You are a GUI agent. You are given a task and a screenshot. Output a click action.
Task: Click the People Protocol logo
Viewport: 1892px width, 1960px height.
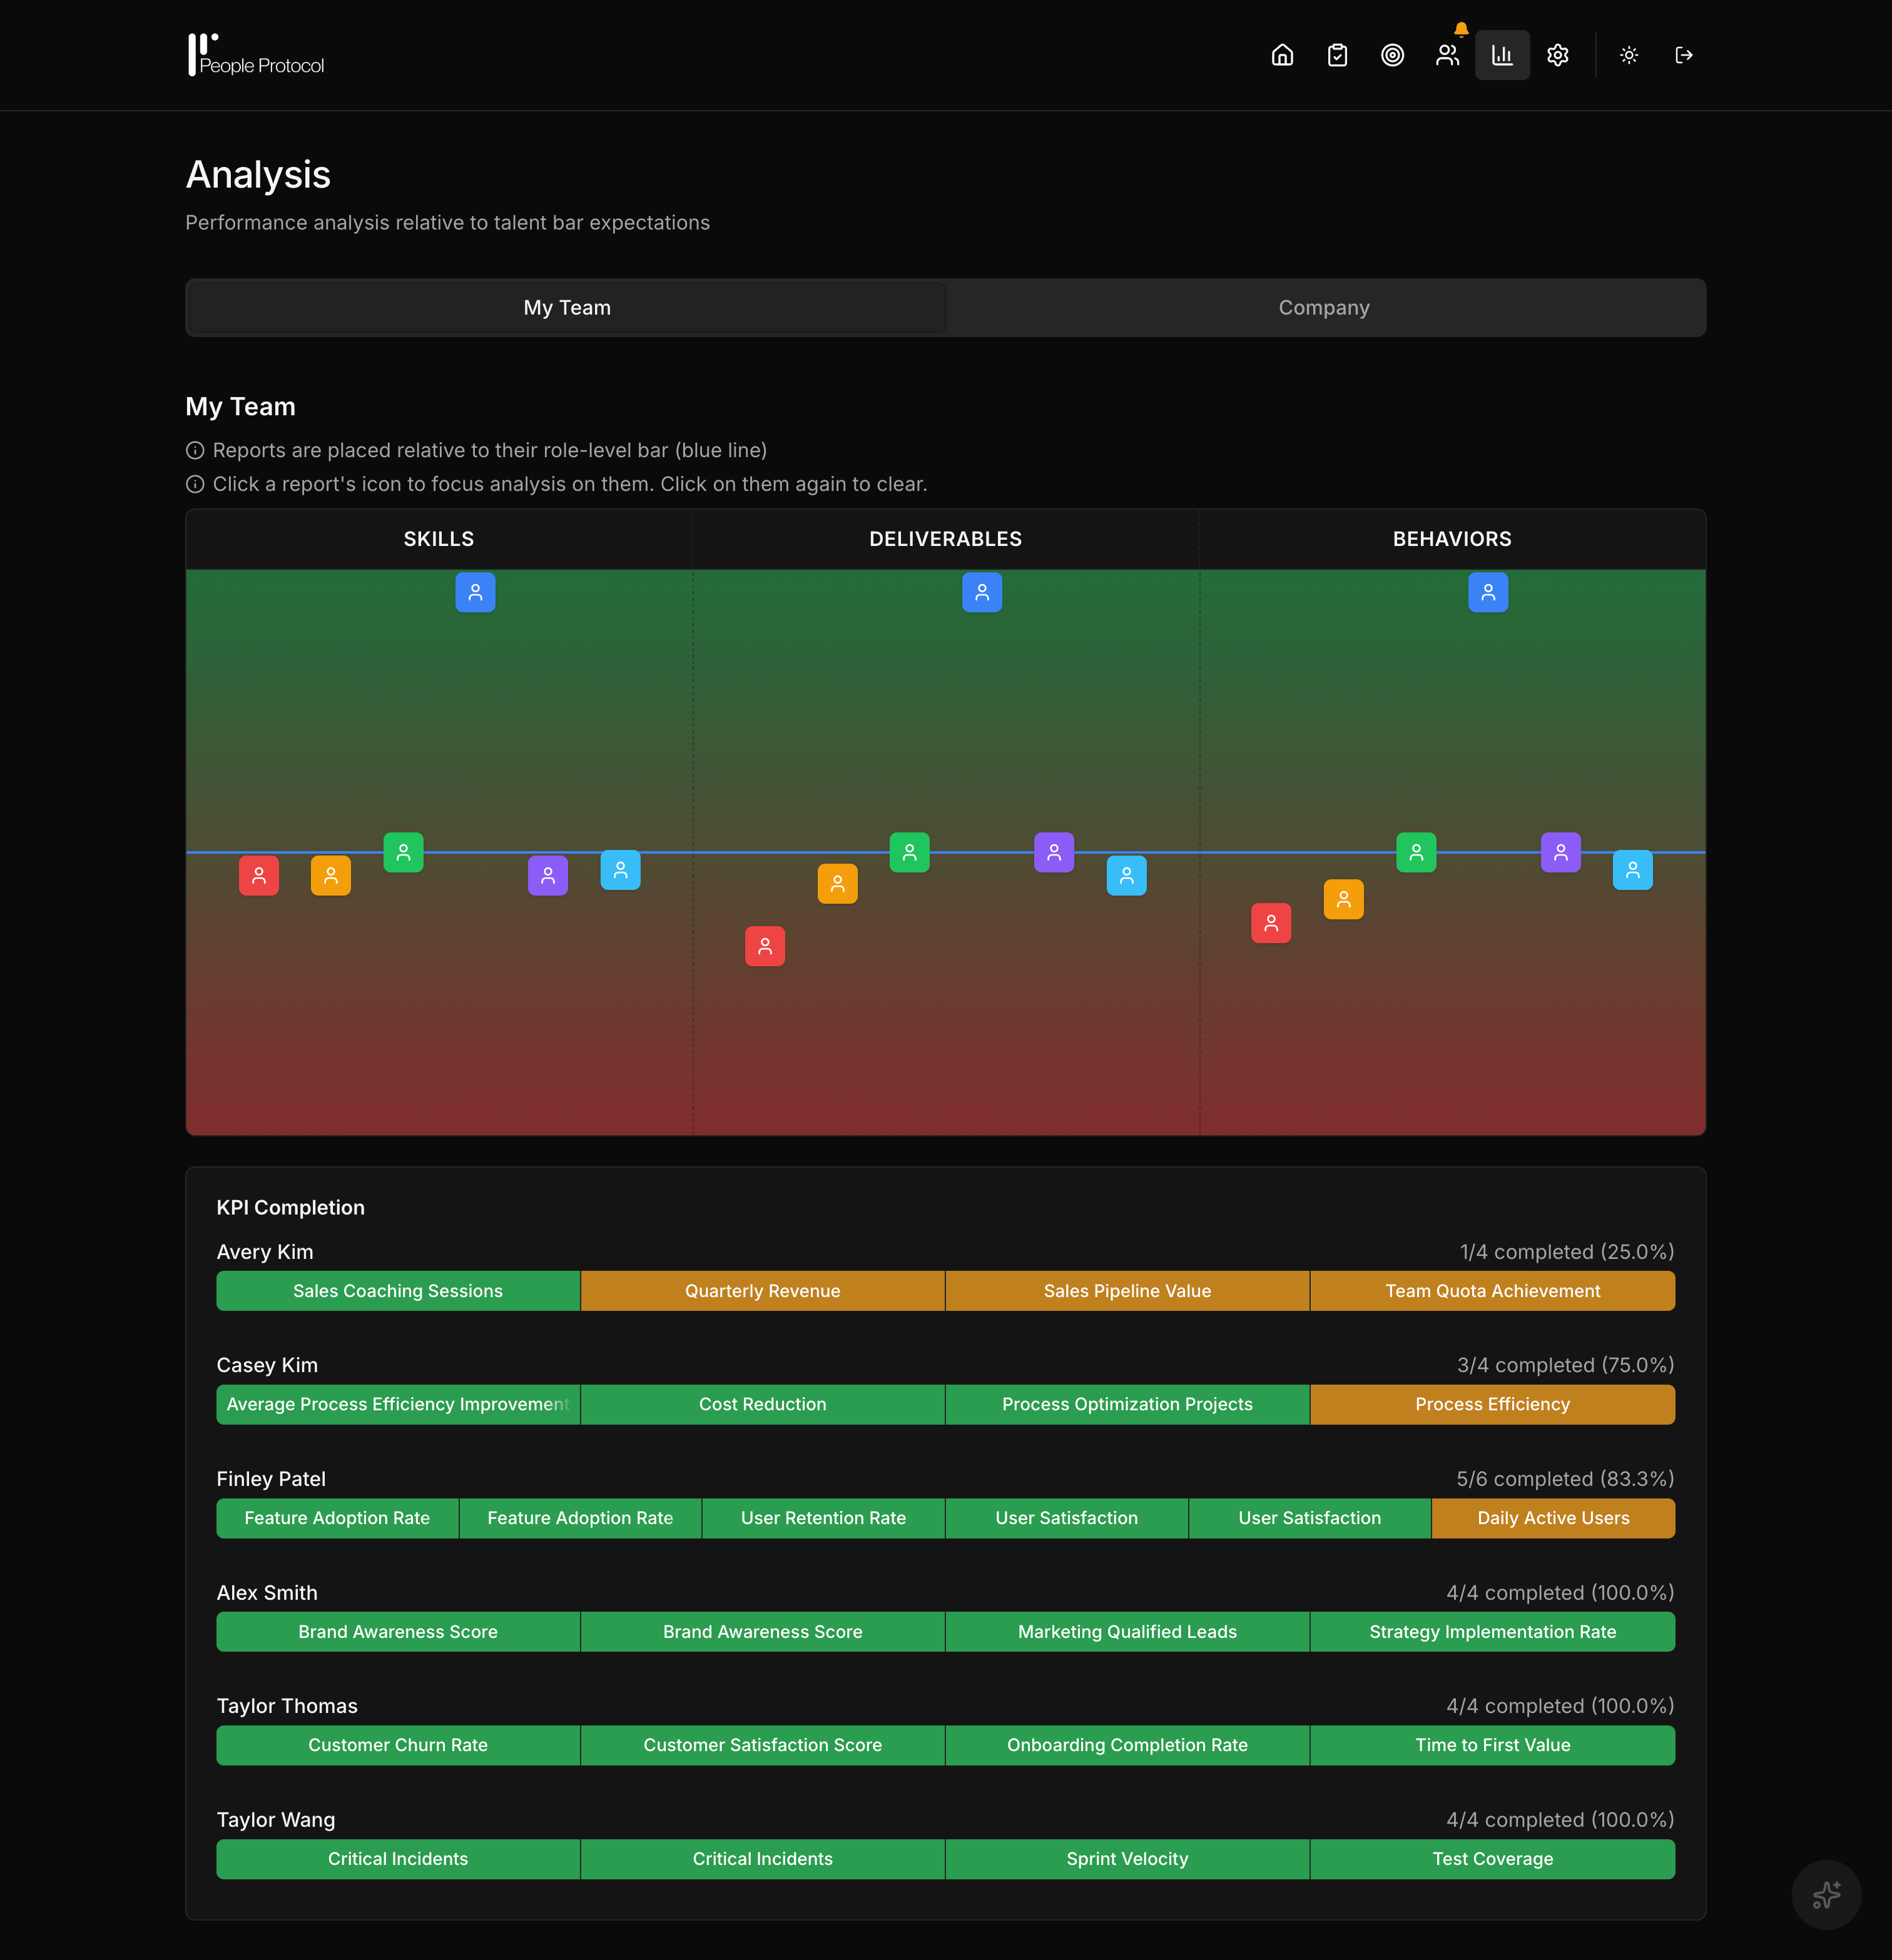(256, 54)
